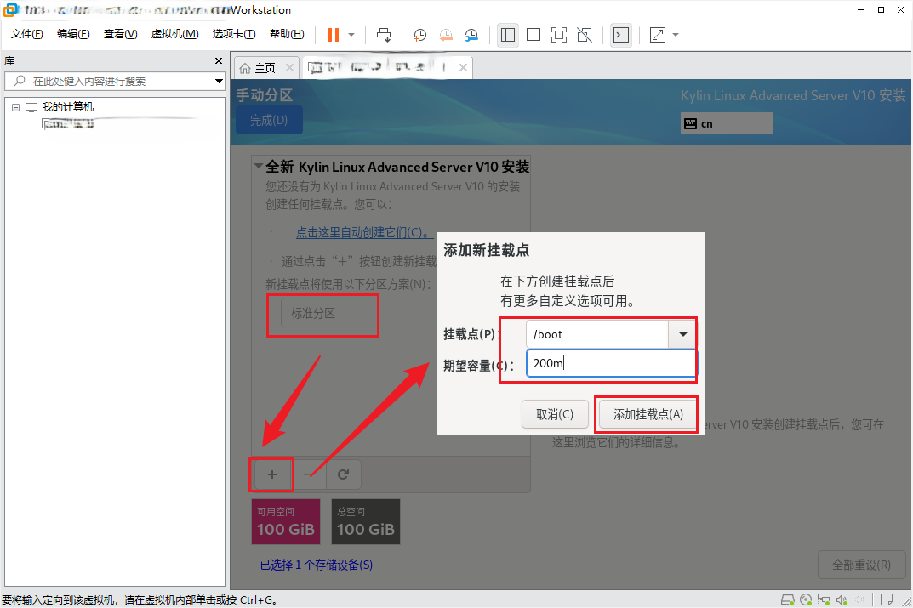Close the 主页 tab
This screenshot has height=608, width=913.
pyautogui.click(x=289, y=68)
